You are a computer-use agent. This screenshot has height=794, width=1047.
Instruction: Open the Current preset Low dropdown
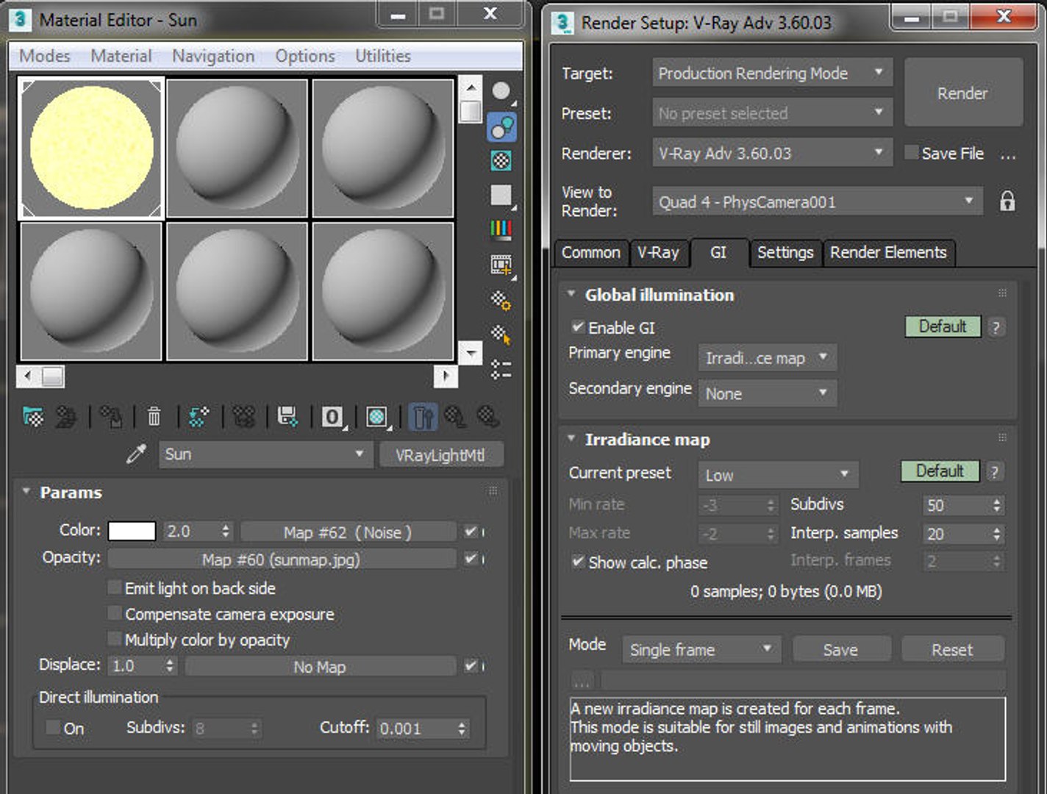[x=778, y=475]
